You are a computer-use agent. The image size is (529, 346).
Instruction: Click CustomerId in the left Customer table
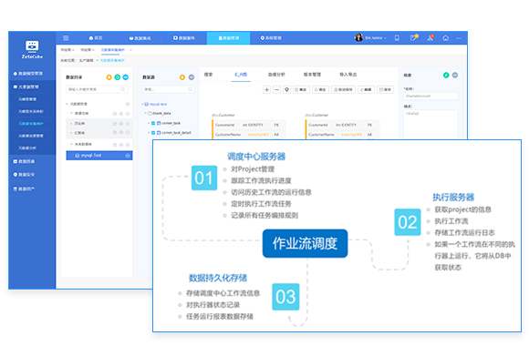coord(224,125)
